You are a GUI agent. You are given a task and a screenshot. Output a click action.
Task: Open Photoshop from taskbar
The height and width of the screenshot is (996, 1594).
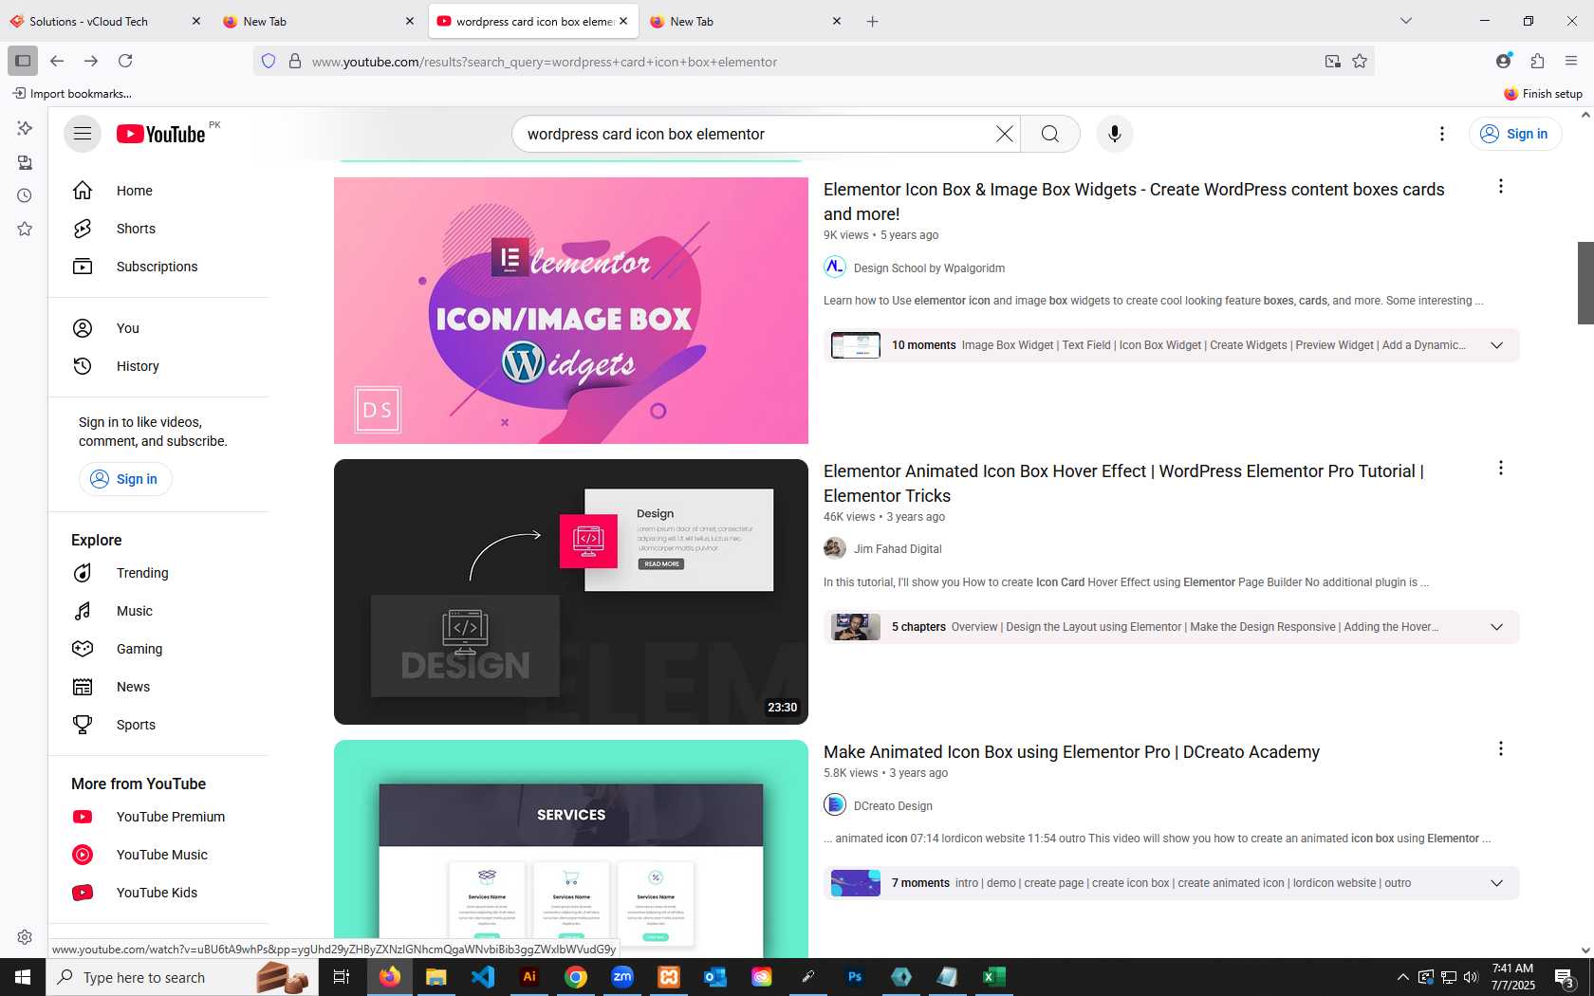[x=855, y=977]
